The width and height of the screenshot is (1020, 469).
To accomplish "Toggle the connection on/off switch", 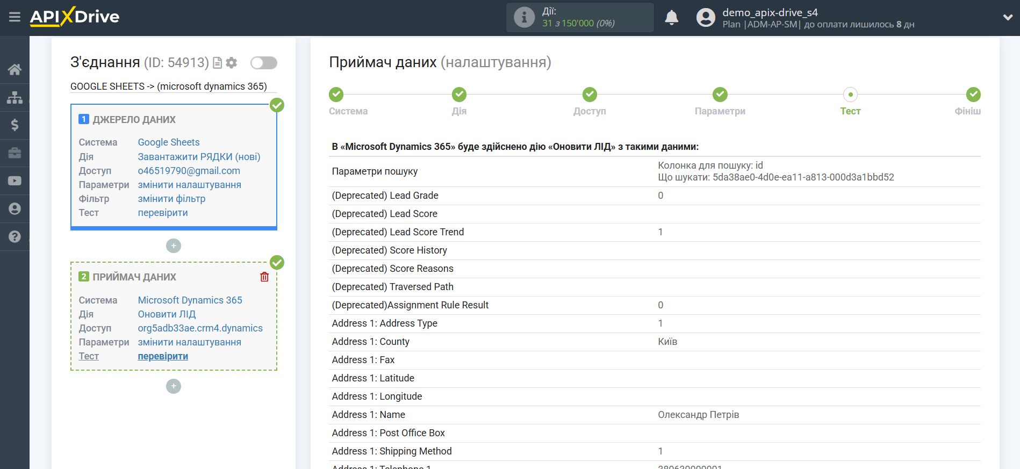I will [x=264, y=63].
